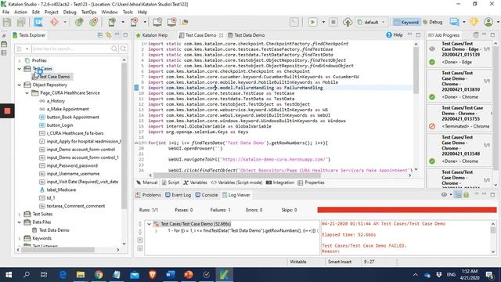Open the Event Log tab
The image size is (501, 282).
[178, 195]
